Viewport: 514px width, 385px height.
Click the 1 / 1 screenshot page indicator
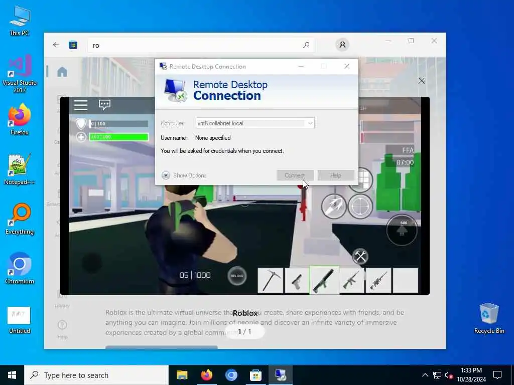coord(244,332)
